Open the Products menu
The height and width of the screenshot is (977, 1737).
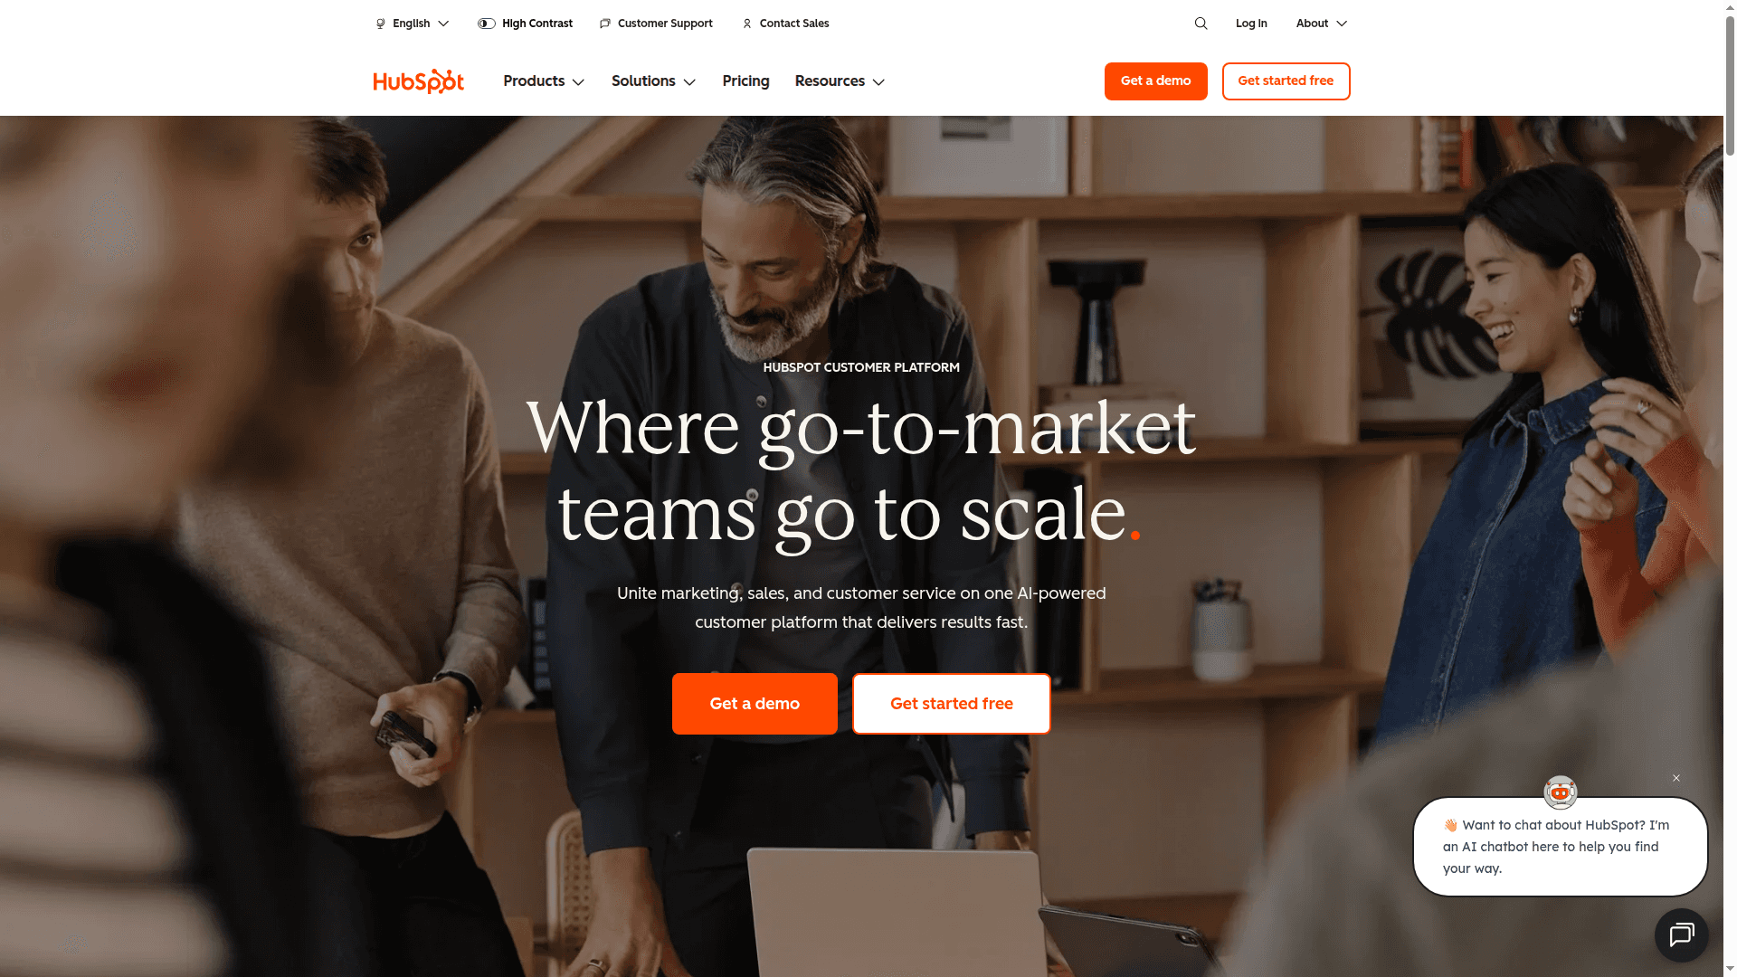[x=544, y=81]
